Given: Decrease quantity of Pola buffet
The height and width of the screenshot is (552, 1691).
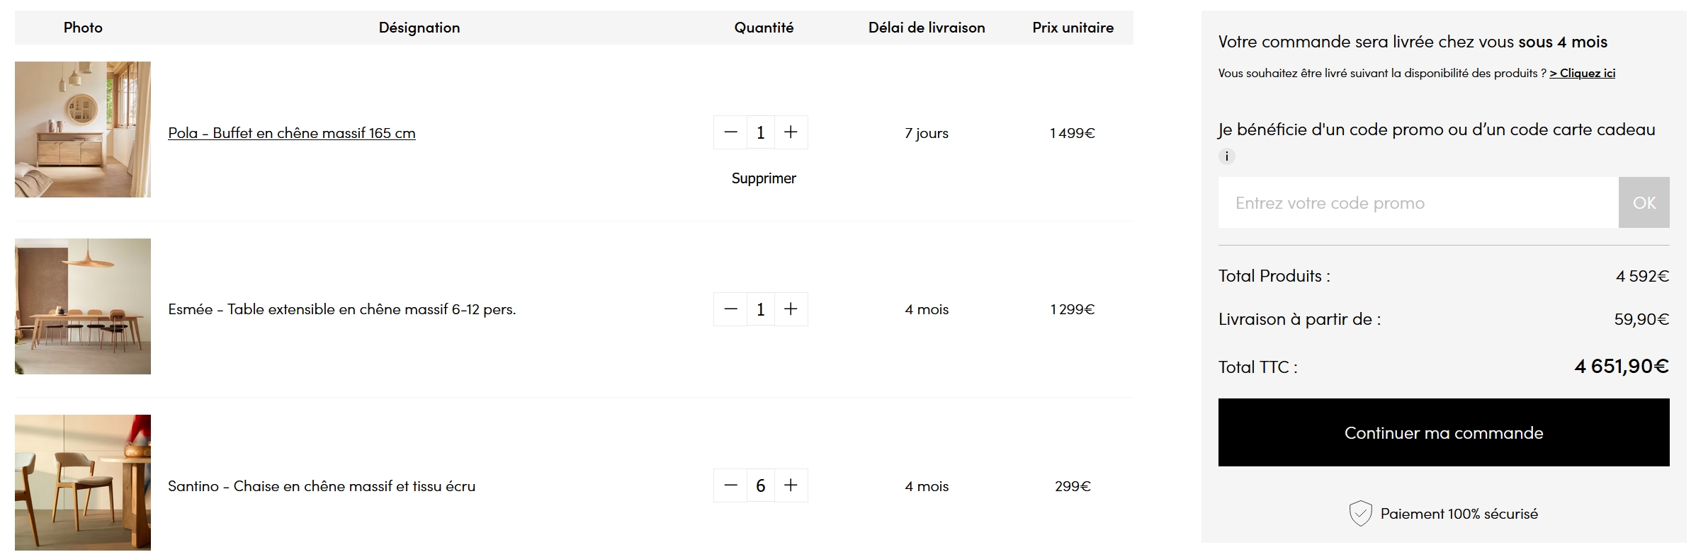Looking at the screenshot, I should coord(730,132).
